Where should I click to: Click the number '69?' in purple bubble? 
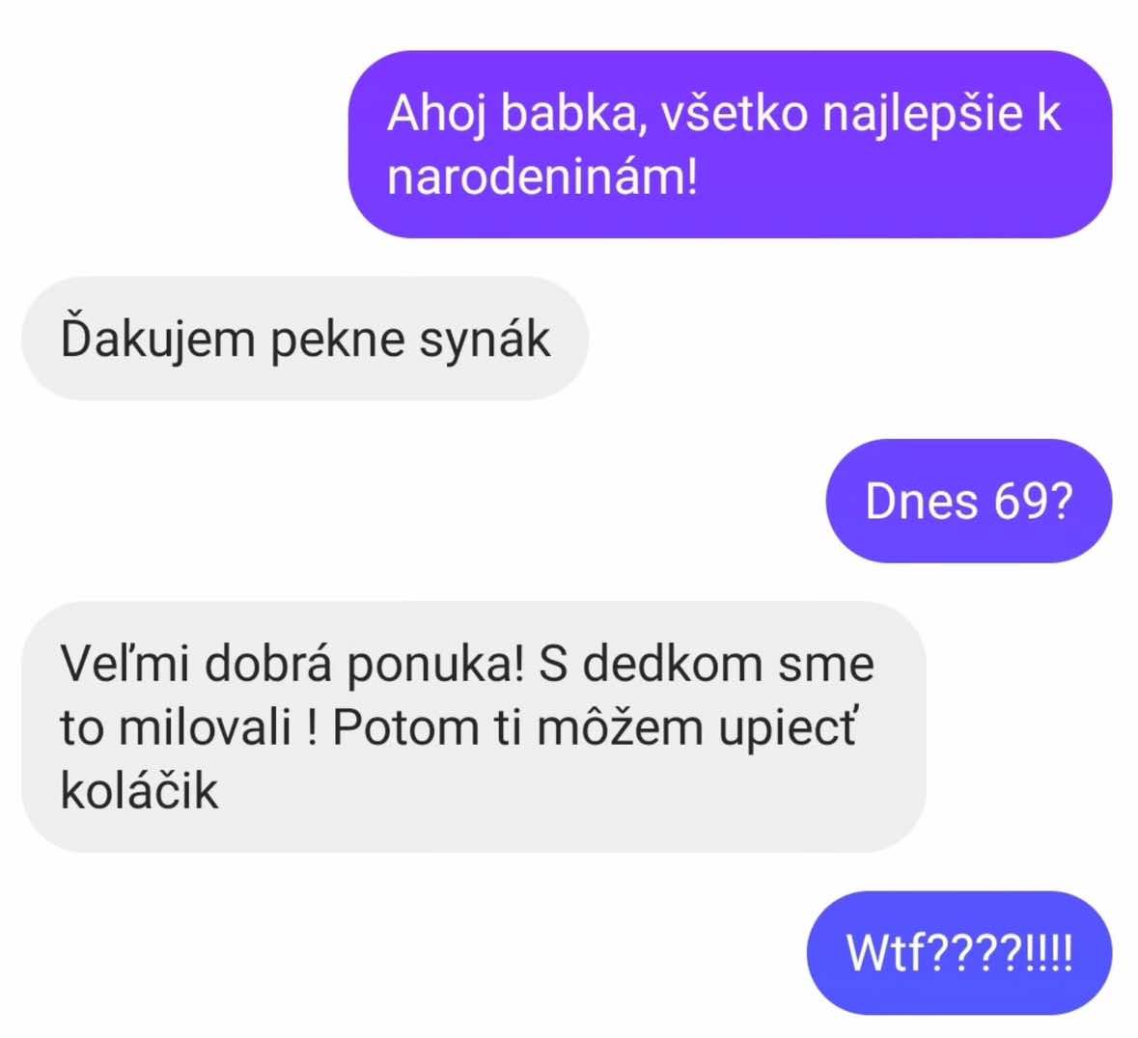tap(1033, 502)
